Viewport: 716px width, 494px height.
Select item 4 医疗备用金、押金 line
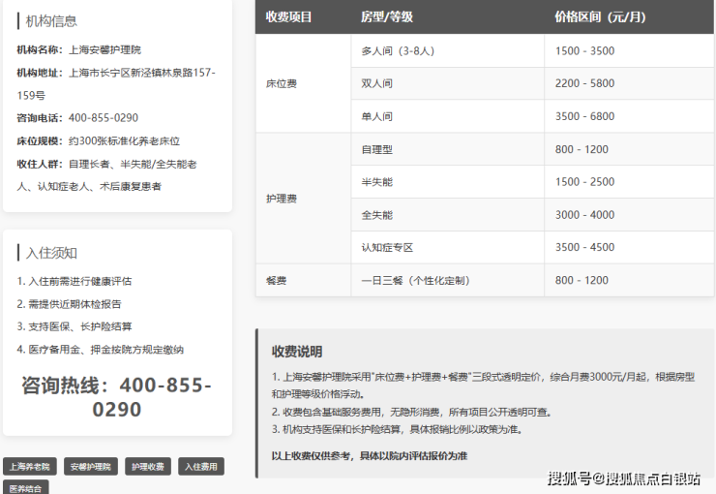tap(100, 350)
